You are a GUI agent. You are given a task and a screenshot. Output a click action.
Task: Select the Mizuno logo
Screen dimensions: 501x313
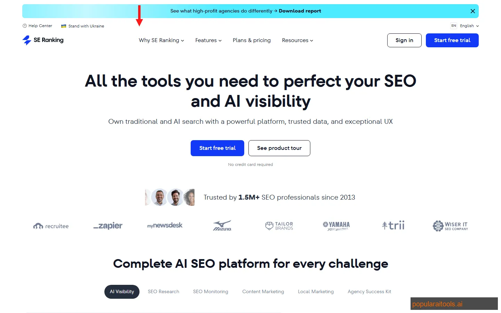tap(222, 225)
